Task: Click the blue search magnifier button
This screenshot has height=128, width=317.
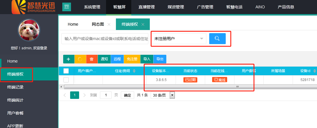Action: [x=217, y=39]
